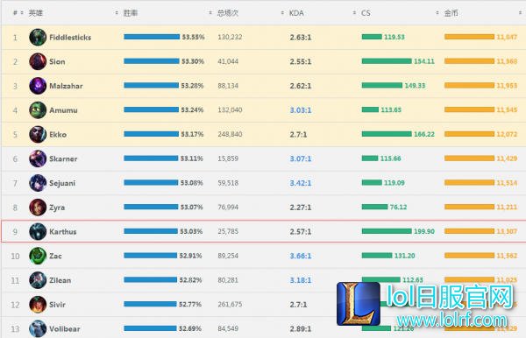Click the Zilean champion portrait
Viewport: 526px width, 338px height.
(38, 280)
